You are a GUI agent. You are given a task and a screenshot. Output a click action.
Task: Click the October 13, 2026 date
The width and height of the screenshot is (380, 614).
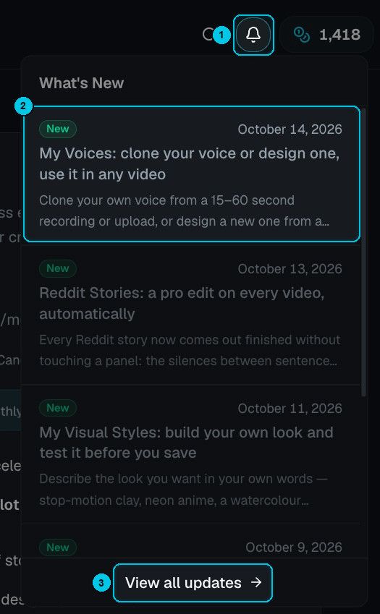[x=290, y=268]
